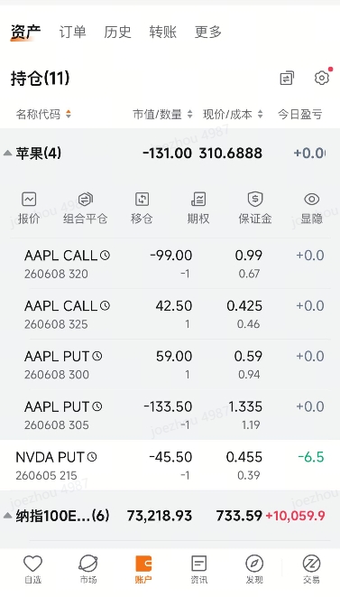The height and width of the screenshot is (597, 340).
Task: Open the 转账 transfer tab
Action: [x=162, y=32]
